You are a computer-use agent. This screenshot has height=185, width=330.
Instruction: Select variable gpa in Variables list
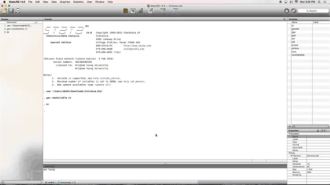coord(294,35)
